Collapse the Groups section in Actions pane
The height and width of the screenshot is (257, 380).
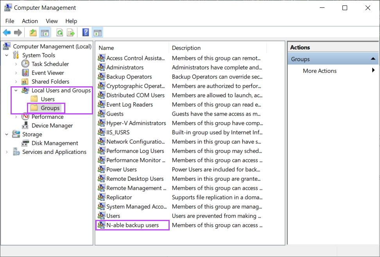tap(373, 59)
